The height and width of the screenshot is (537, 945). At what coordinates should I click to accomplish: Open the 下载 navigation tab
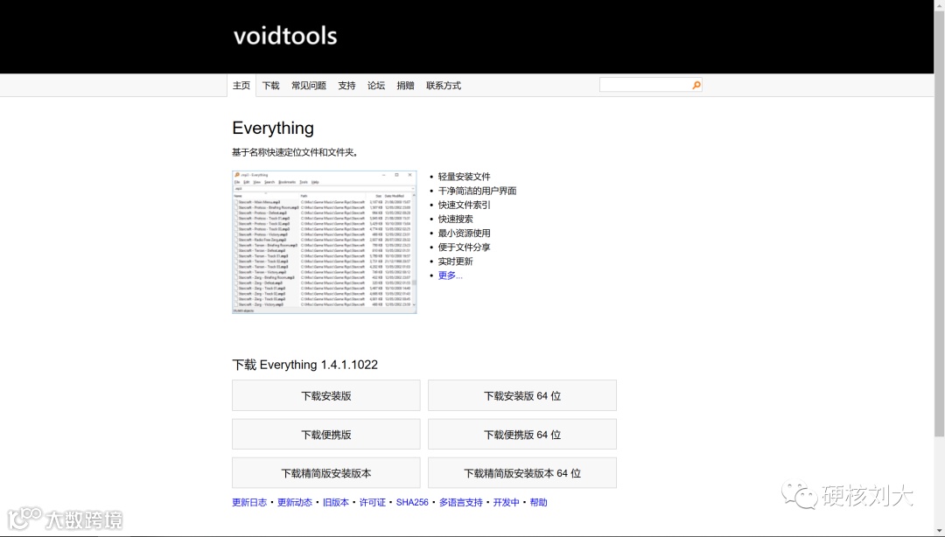click(270, 86)
